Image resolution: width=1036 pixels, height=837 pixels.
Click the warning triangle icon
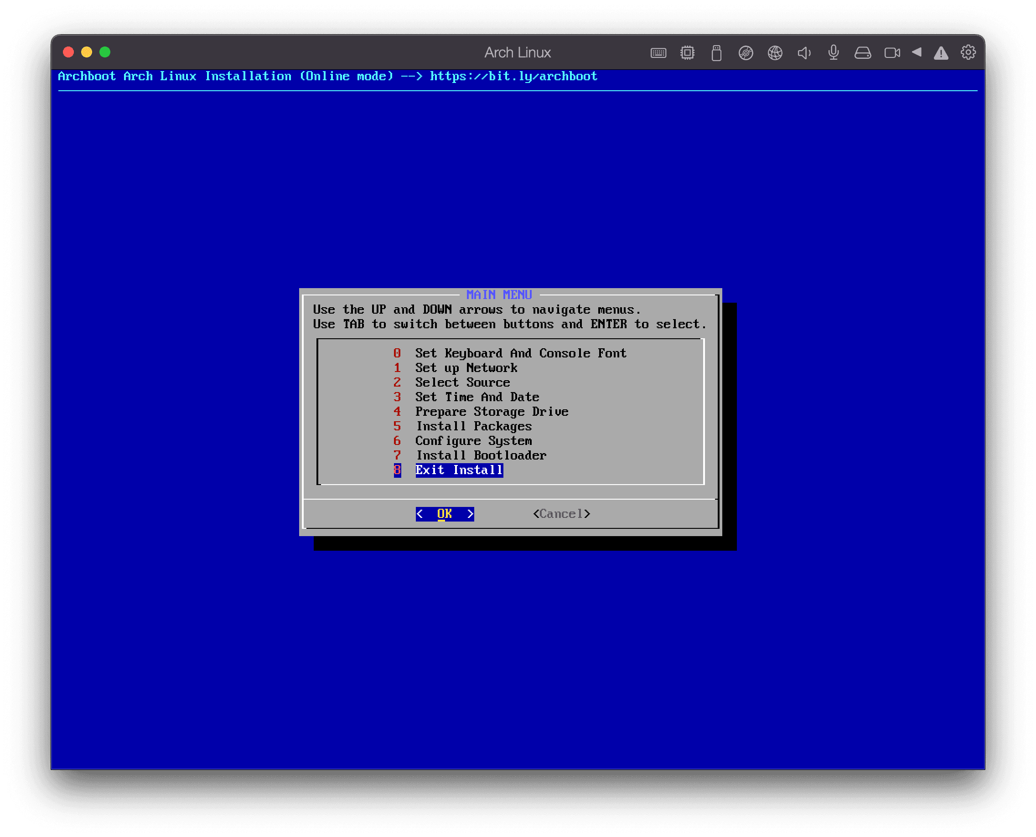click(x=941, y=53)
